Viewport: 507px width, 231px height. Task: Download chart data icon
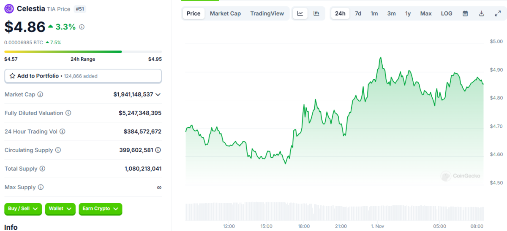(x=481, y=13)
